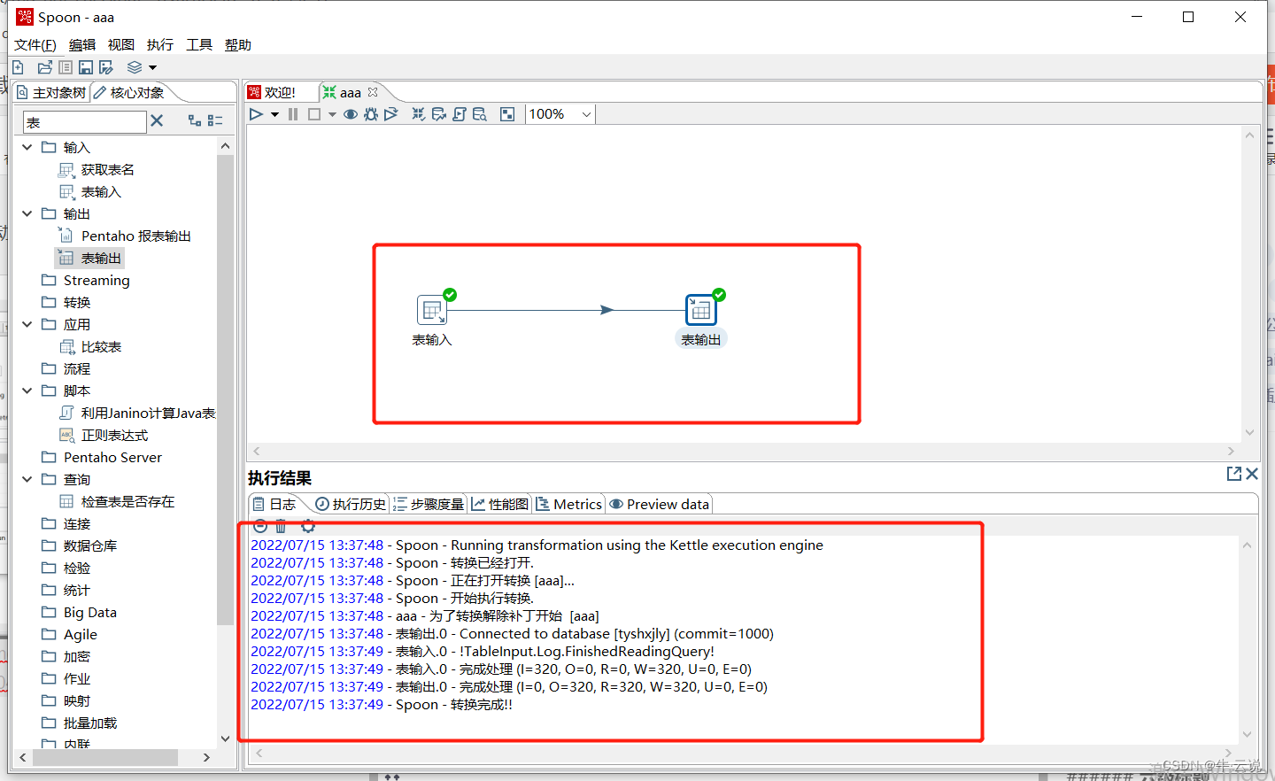Open the 文件 menu
Viewport: 1275px width, 781px height.
pos(35,45)
